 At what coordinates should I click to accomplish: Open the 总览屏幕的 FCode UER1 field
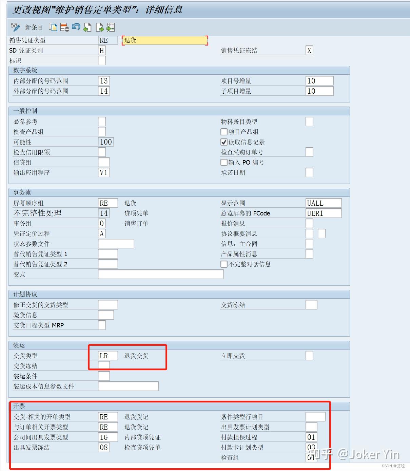323,213
